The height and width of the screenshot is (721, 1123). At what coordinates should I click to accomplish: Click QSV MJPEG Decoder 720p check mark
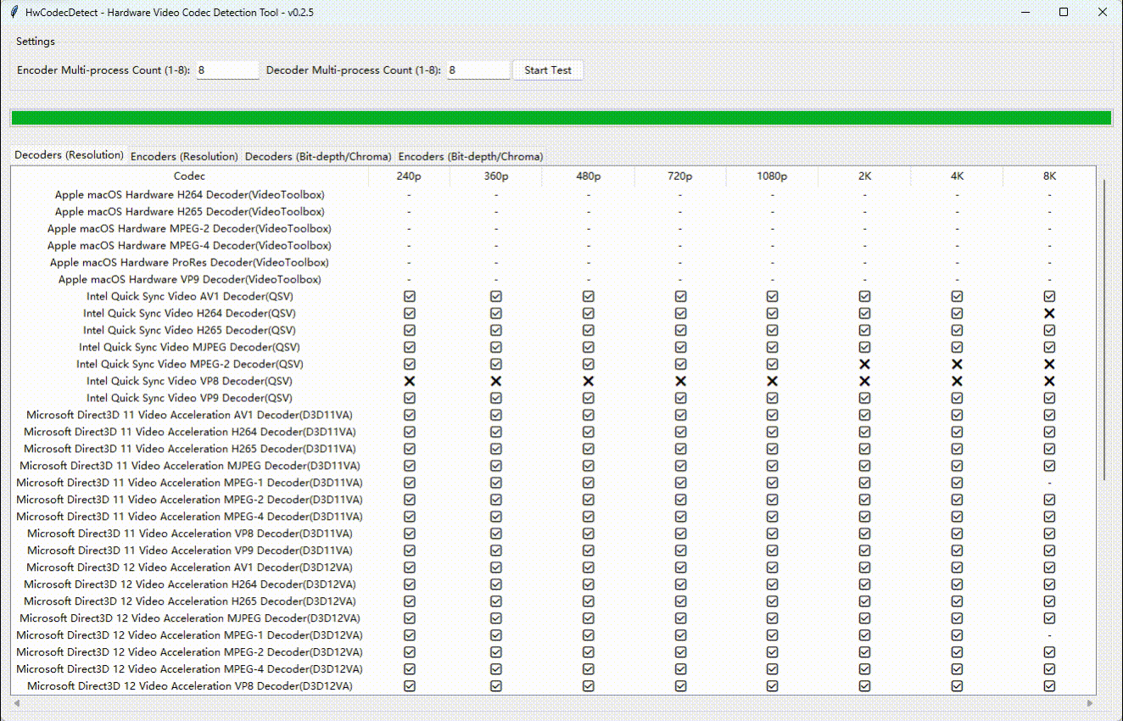[x=680, y=348]
